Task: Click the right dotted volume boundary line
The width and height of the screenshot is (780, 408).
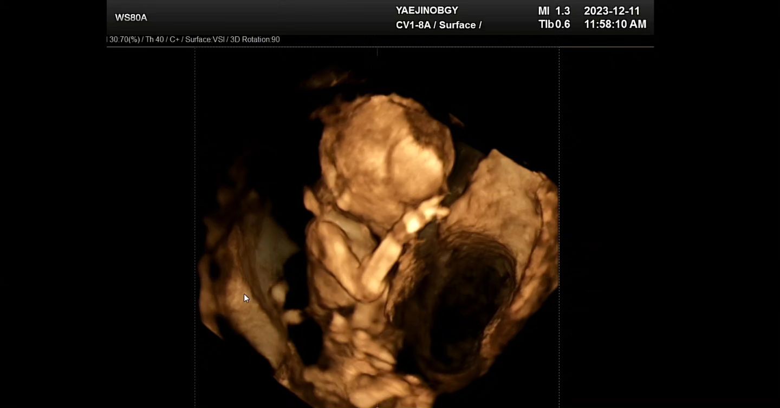Action: (x=559, y=227)
